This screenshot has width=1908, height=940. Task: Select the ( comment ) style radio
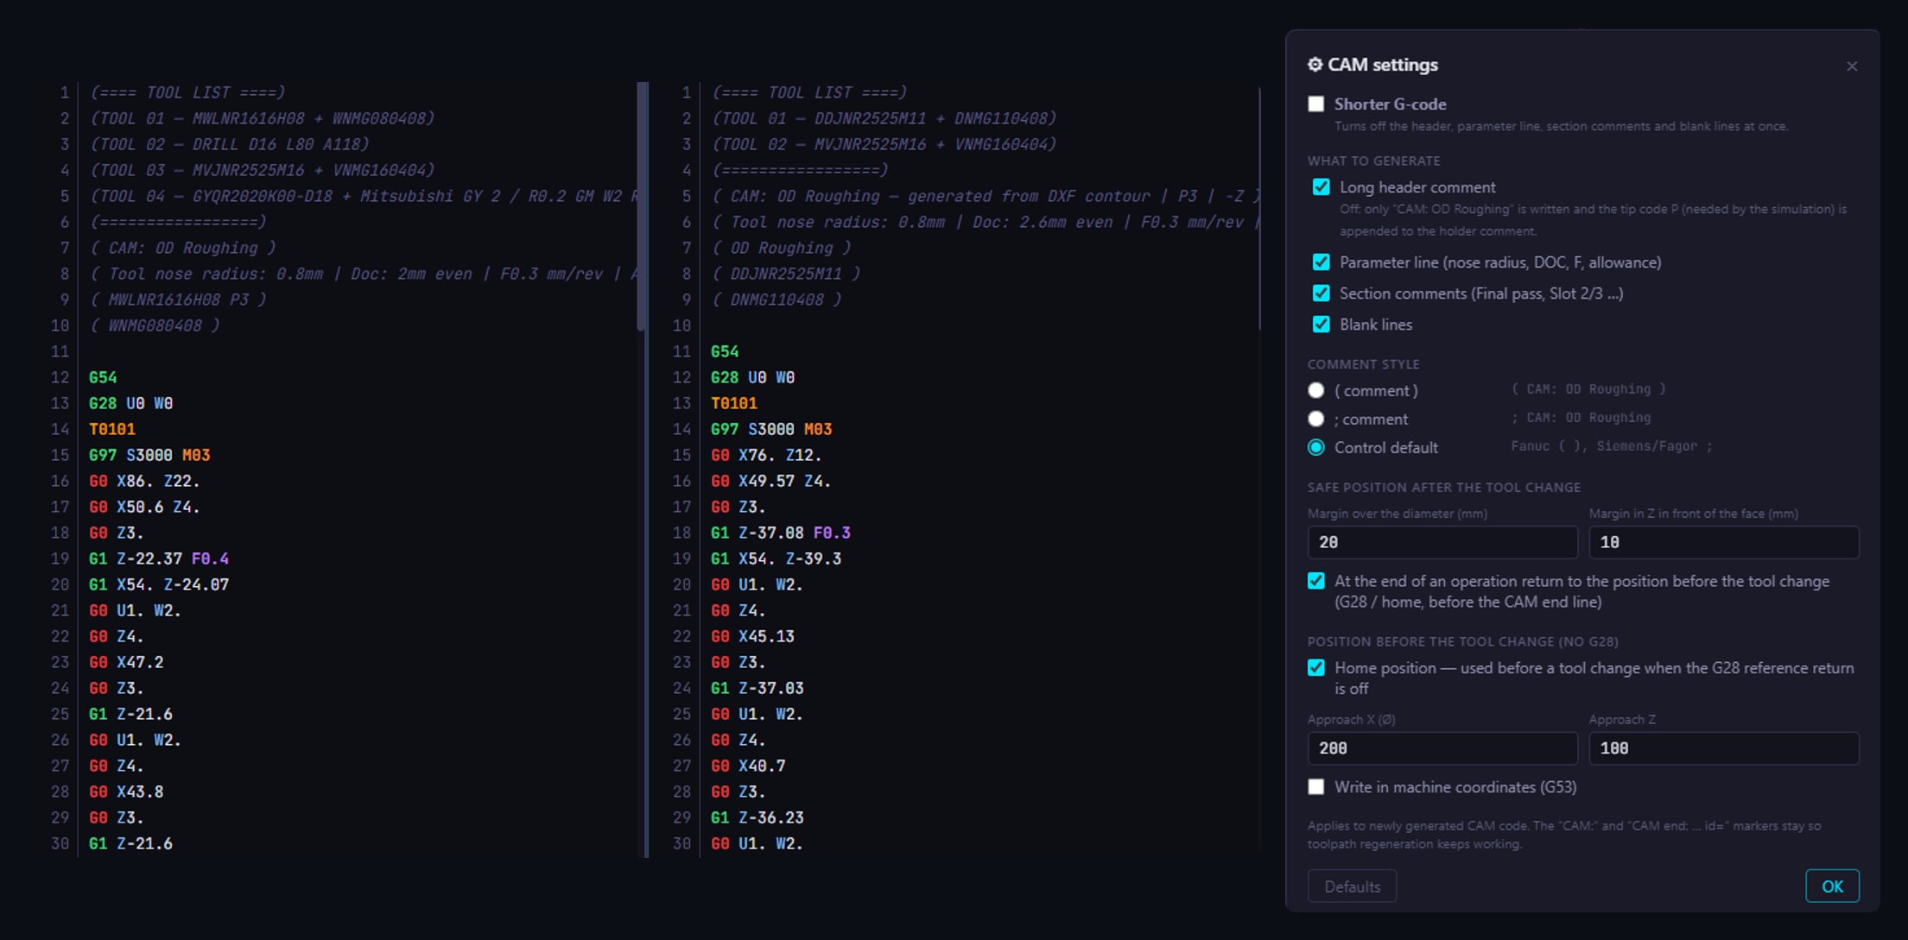1315,390
